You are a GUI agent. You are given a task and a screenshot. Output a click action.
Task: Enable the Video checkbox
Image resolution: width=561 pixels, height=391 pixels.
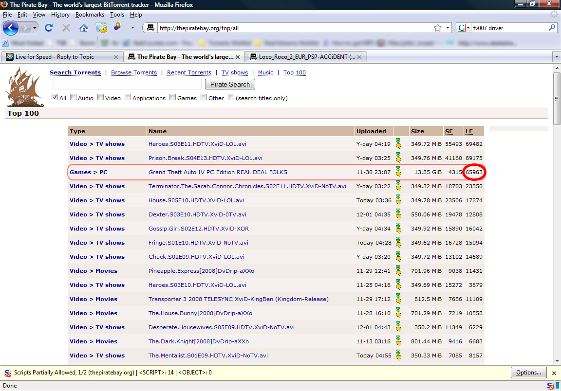[100, 97]
